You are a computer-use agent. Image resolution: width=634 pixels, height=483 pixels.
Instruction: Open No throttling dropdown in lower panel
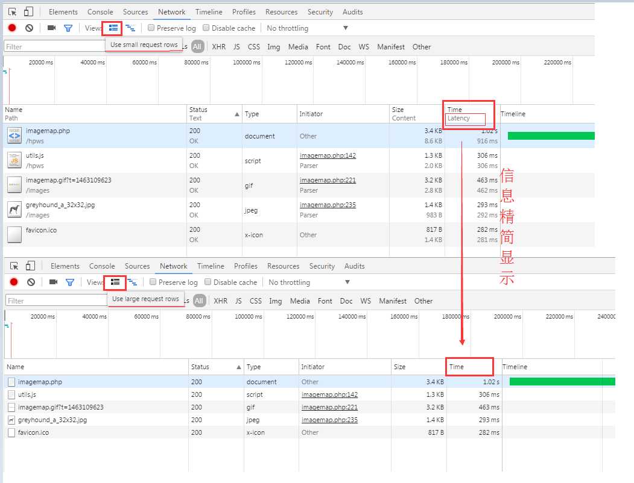pos(309,282)
